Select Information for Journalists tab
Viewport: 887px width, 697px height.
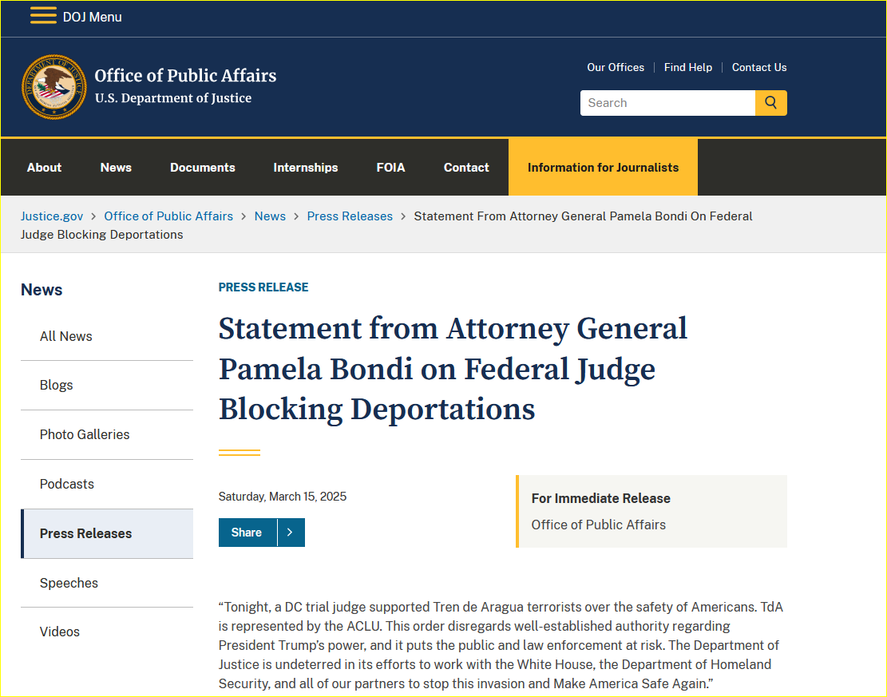pyautogui.click(x=603, y=168)
